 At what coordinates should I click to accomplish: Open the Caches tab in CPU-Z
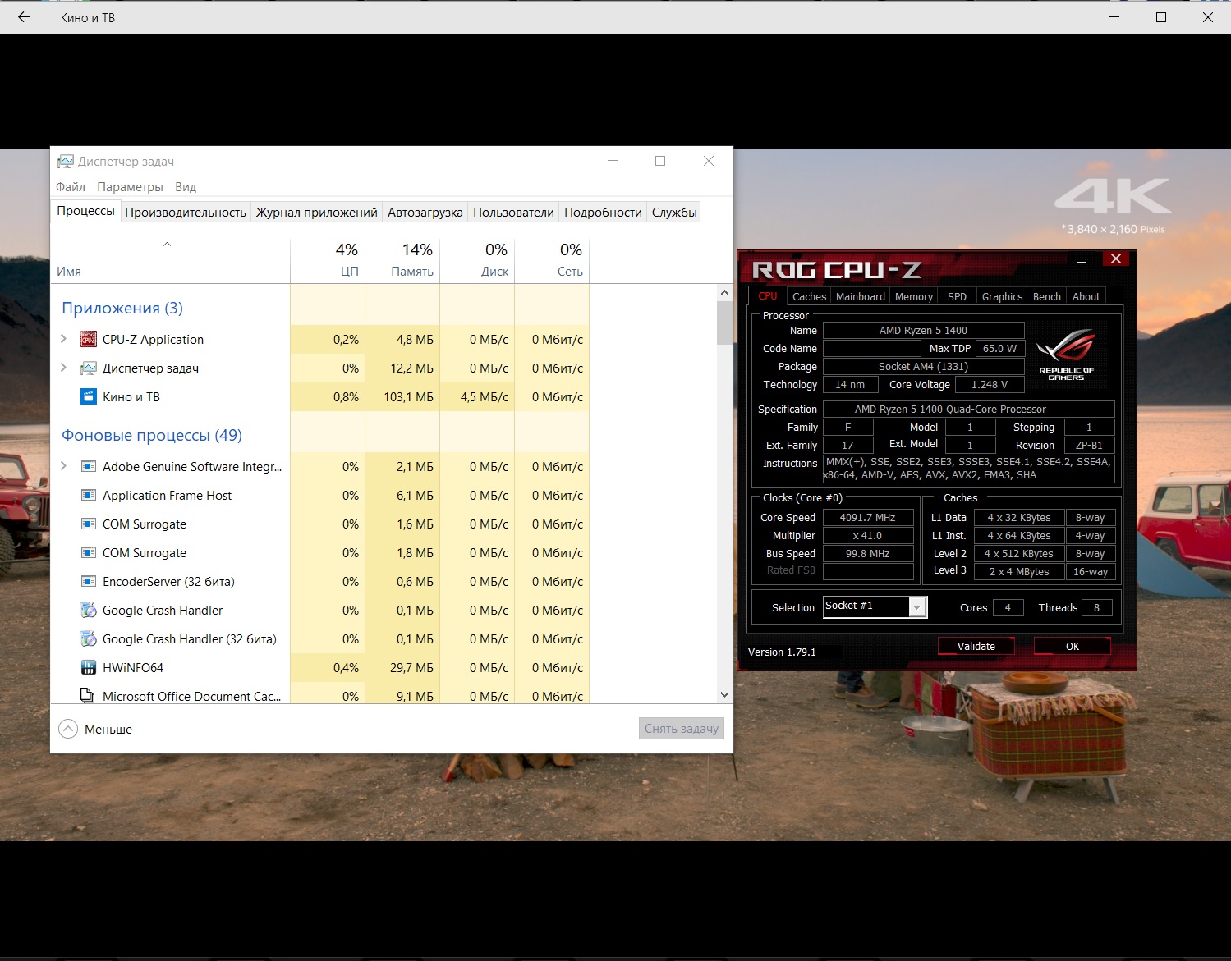(809, 296)
